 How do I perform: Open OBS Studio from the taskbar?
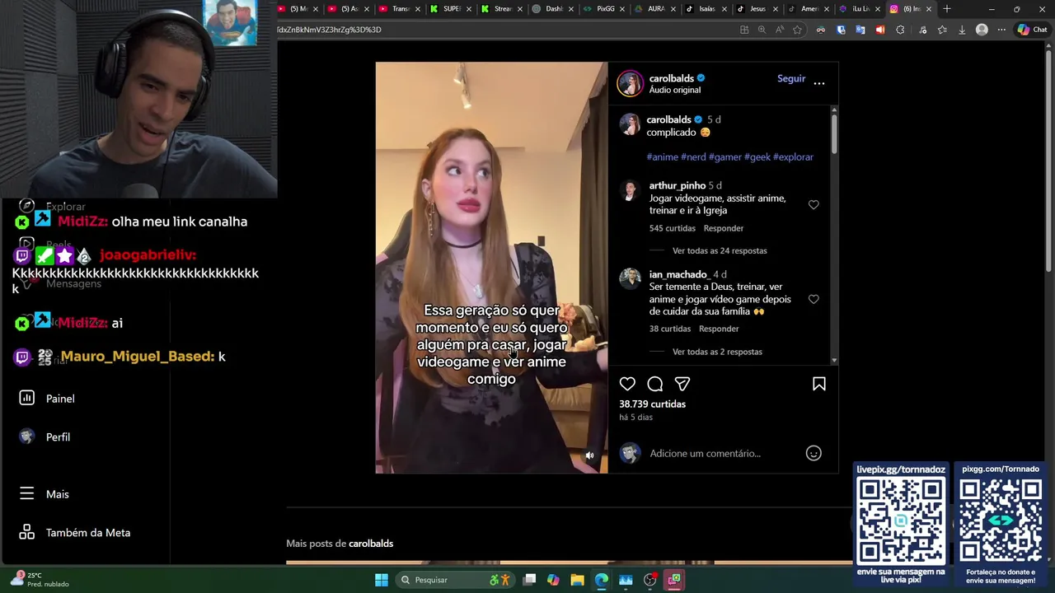pos(649,580)
